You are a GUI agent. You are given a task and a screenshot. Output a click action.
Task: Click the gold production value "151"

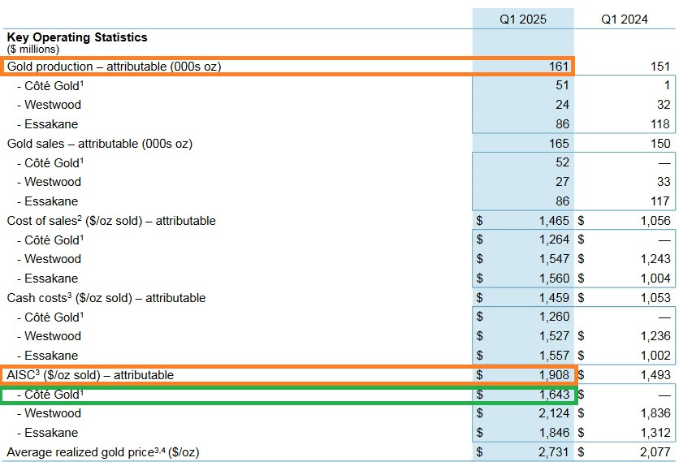(660, 67)
